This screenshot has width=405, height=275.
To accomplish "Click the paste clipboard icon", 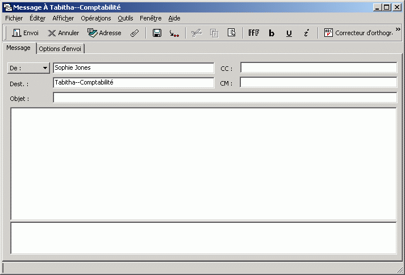I will click(x=231, y=33).
